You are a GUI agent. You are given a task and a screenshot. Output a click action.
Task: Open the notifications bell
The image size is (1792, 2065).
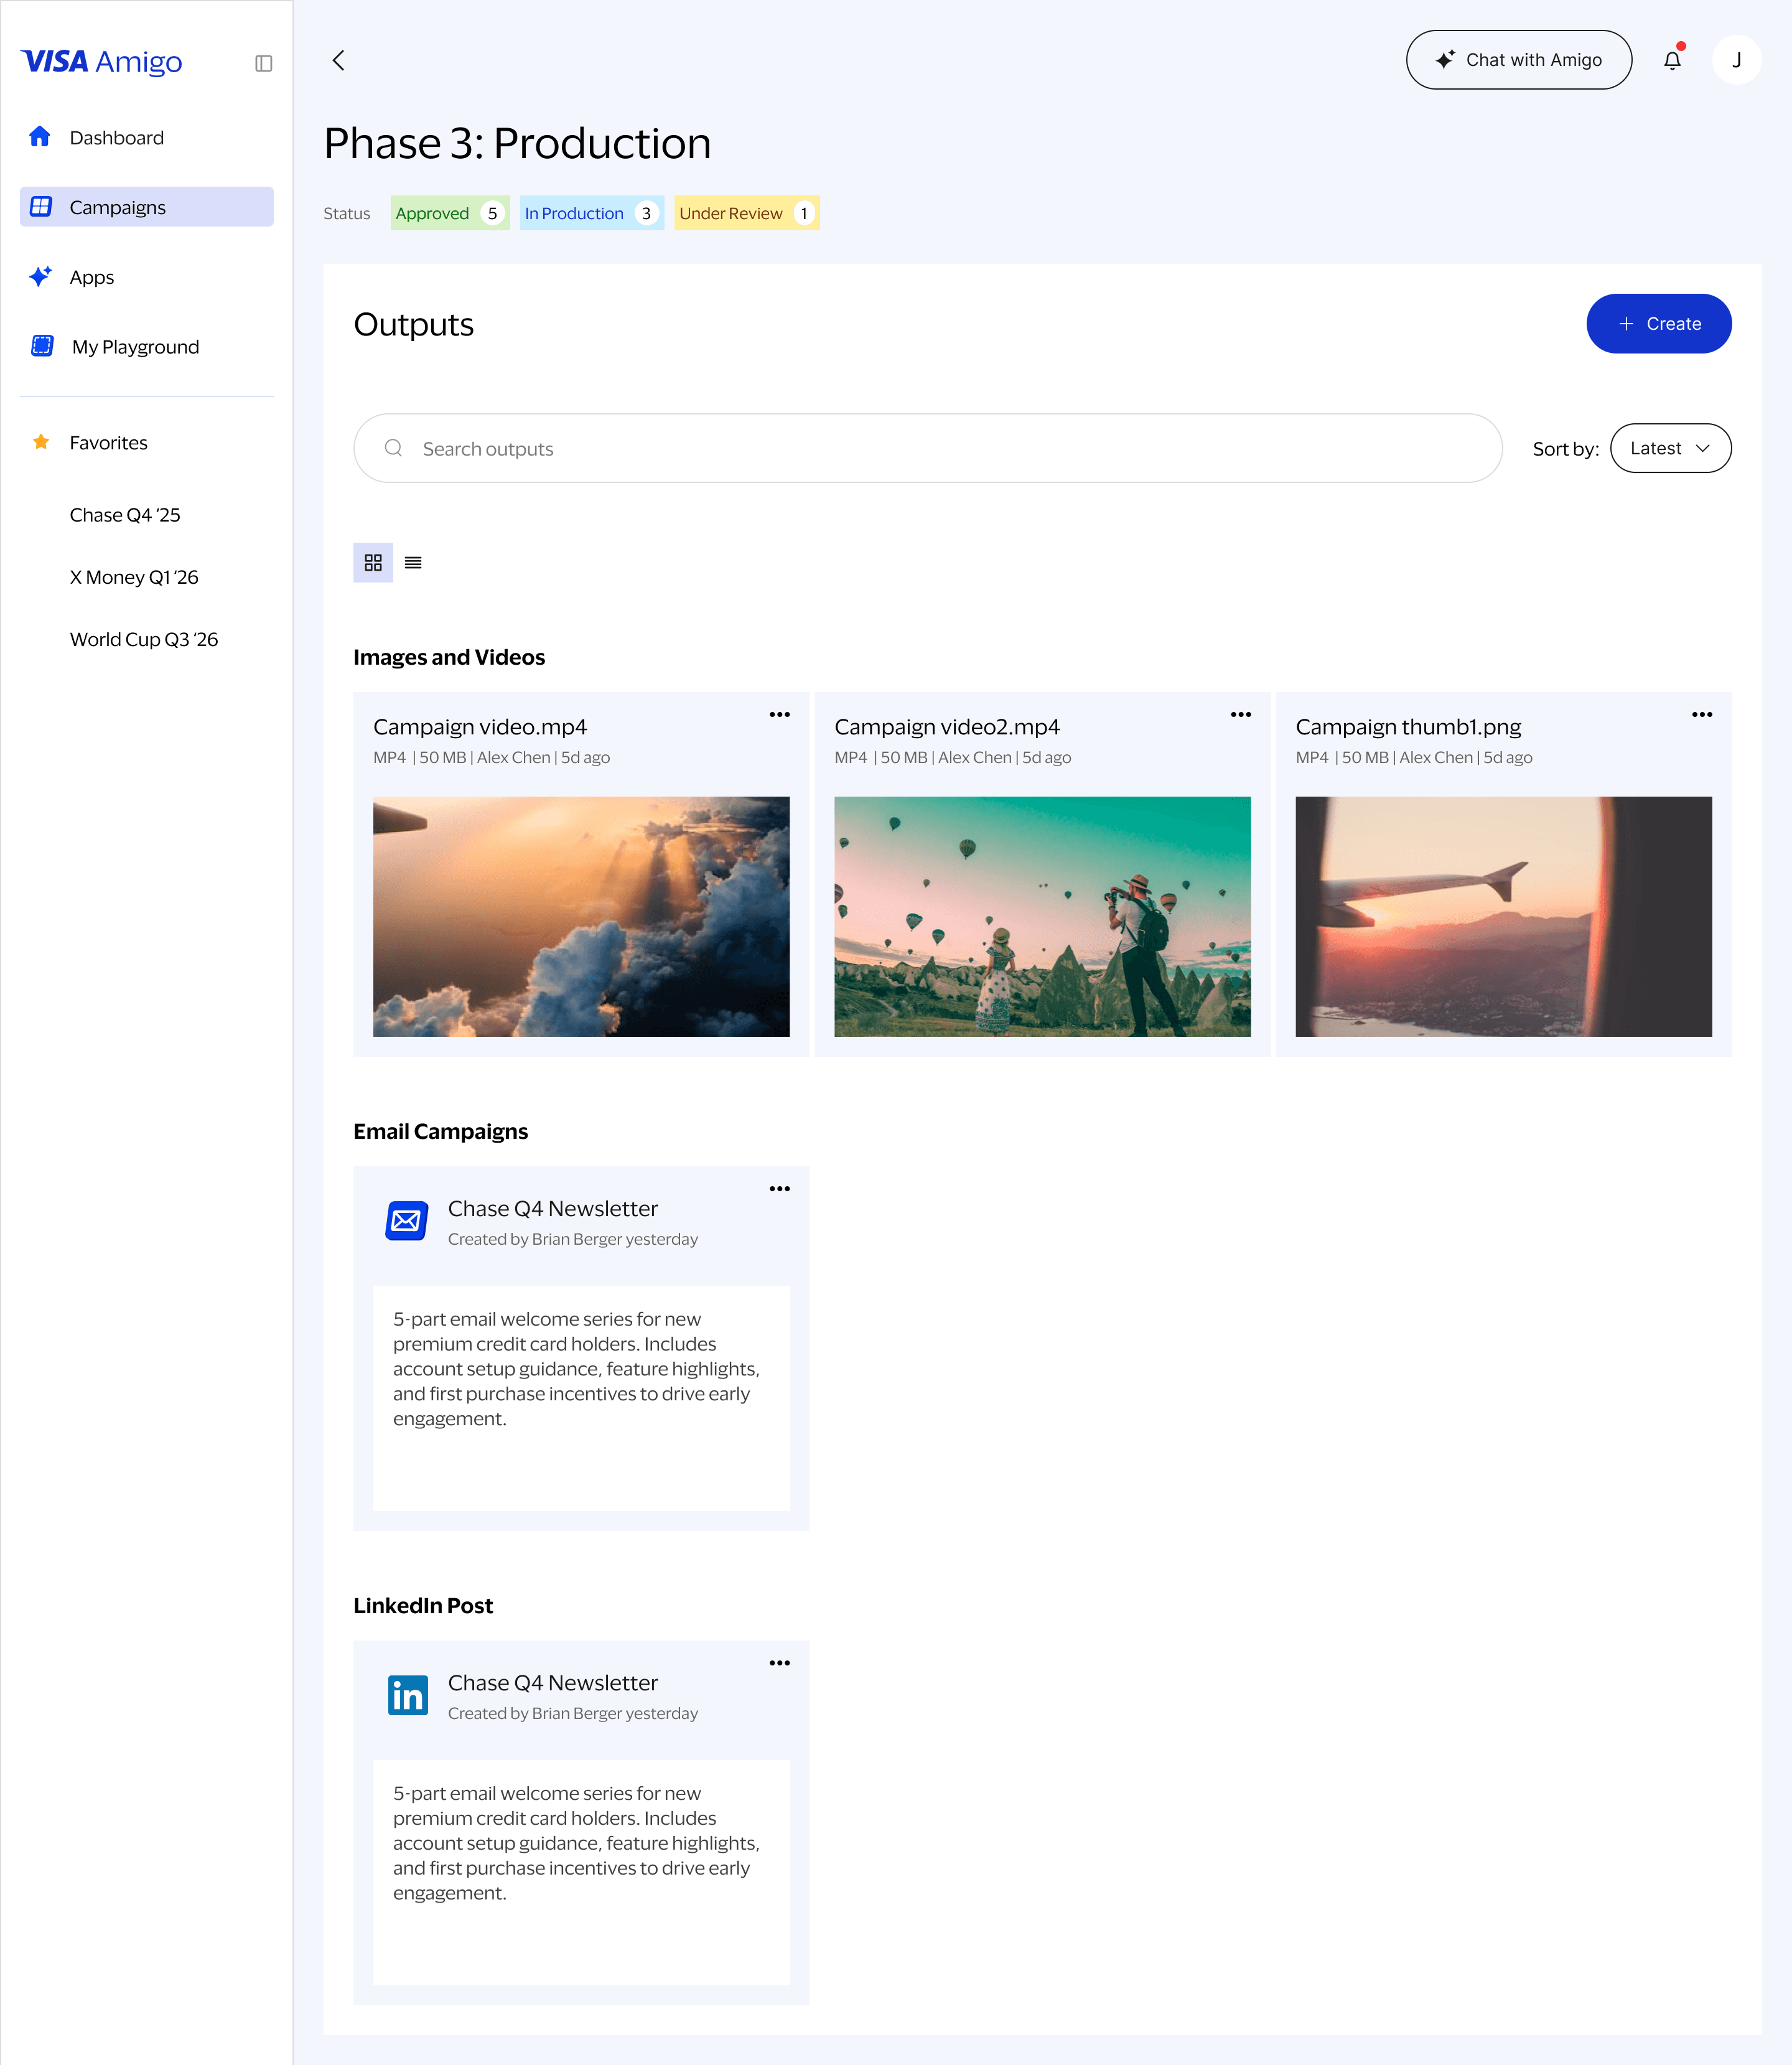coord(1672,60)
